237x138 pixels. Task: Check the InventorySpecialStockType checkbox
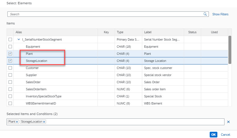coord(10,96)
